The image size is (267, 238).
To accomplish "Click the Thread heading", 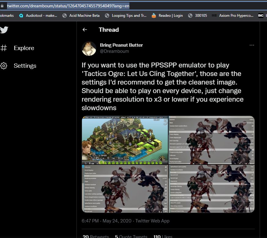I will click(x=109, y=30).
